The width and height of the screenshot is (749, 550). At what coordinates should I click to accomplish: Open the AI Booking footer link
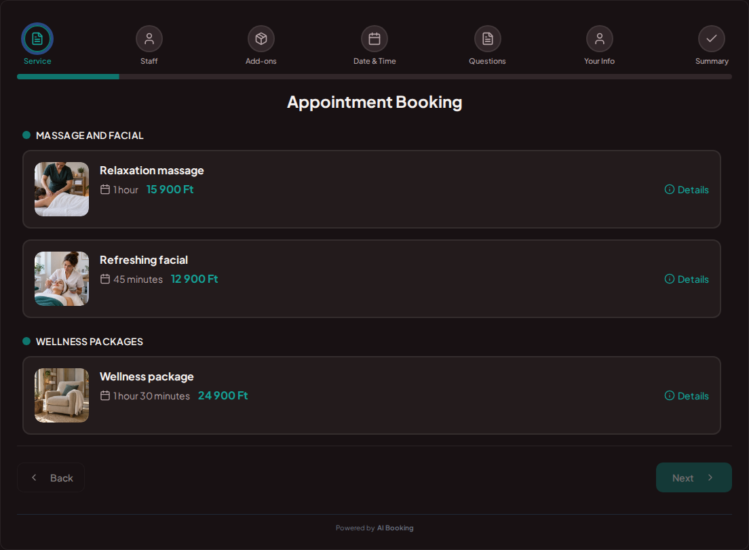pos(395,528)
